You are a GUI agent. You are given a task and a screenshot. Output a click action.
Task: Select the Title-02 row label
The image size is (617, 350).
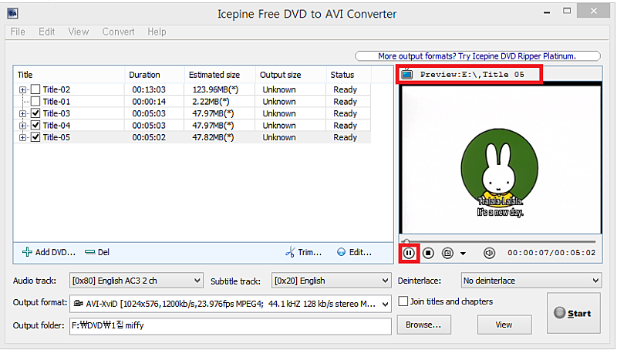(56, 89)
